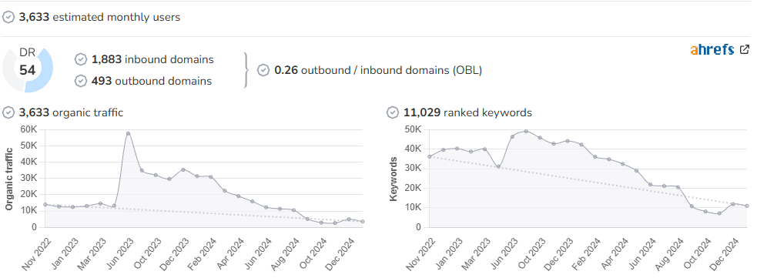This screenshot has height=278, width=757.
Task: Click the highest peak point on keywords chart
Action: (526, 131)
